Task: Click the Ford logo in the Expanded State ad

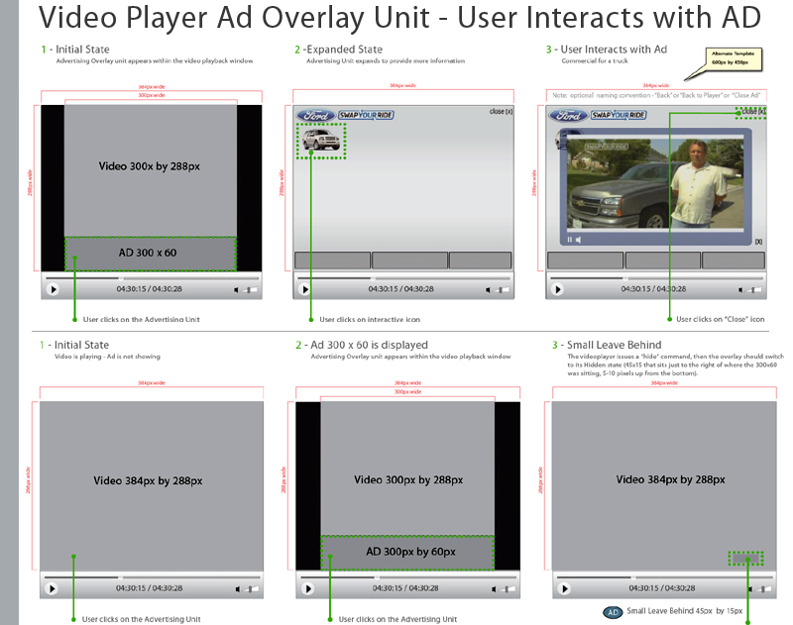Action: click(315, 115)
